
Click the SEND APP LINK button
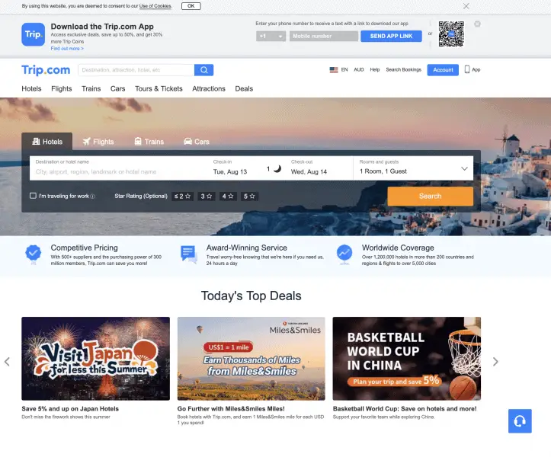391,37
